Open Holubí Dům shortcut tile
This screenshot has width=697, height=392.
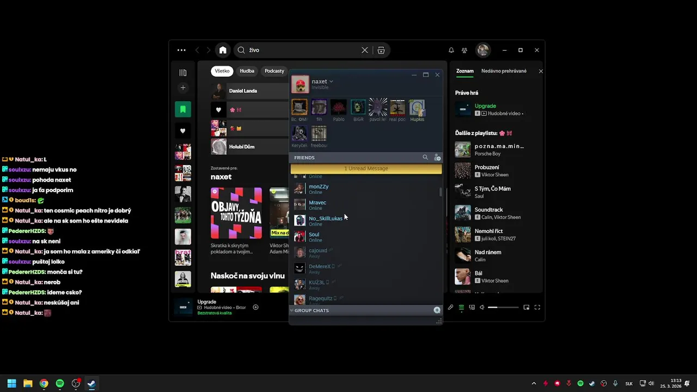[250, 147]
